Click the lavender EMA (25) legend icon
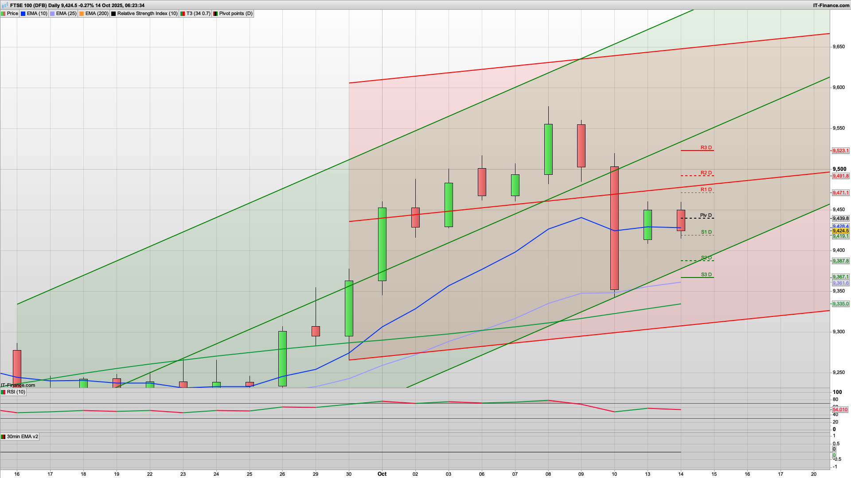This screenshot has height=478, width=851. (x=52, y=14)
